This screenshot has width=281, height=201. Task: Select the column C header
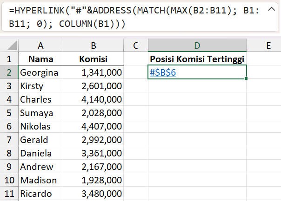click(136, 45)
